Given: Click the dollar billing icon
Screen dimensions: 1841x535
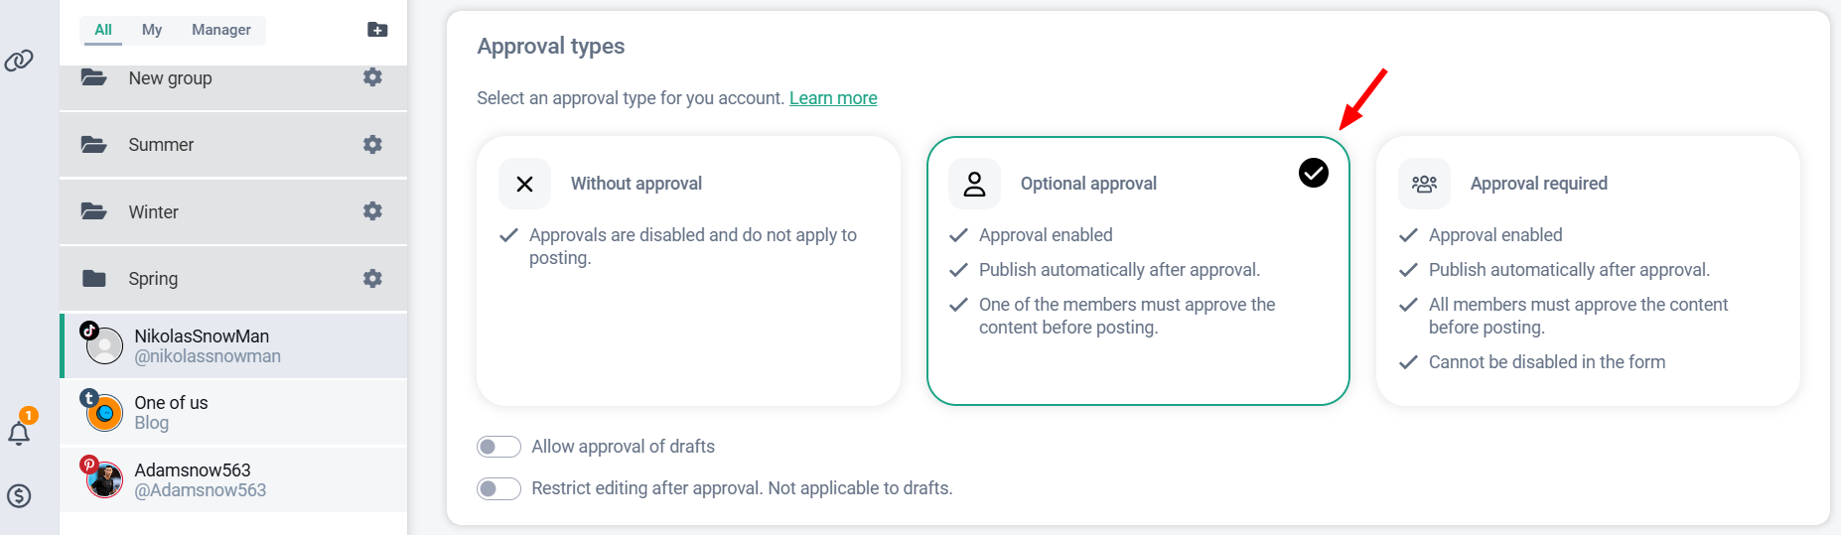Looking at the screenshot, I should pyautogui.click(x=19, y=496).
